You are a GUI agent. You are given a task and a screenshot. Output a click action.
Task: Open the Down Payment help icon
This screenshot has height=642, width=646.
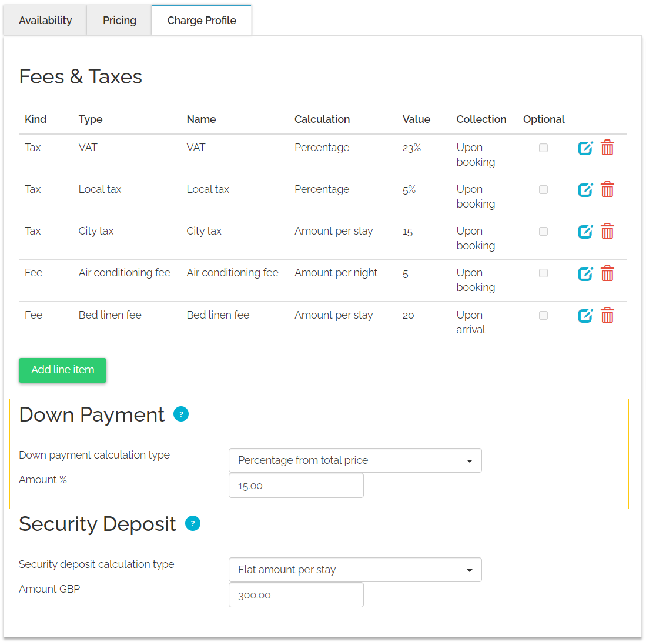pos(181,414)
